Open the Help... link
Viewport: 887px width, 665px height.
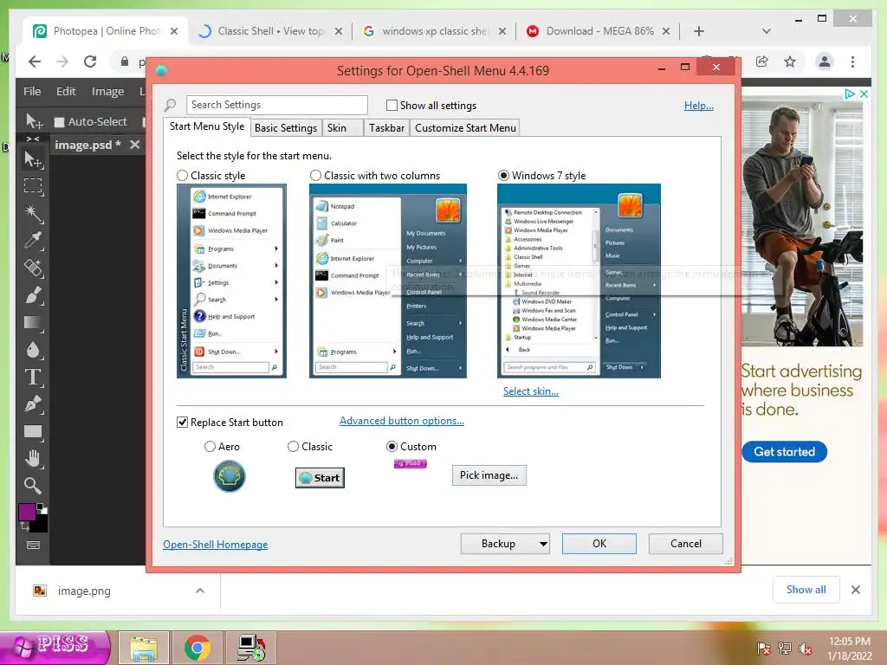(x=699, y=105)
